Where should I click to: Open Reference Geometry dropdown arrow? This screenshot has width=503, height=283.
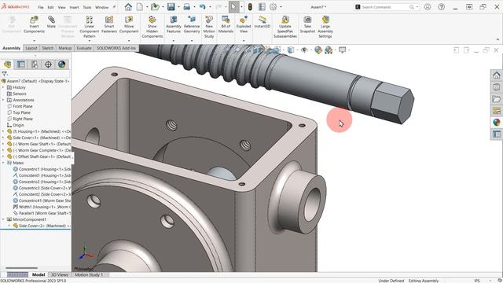(x=192, y=41)
